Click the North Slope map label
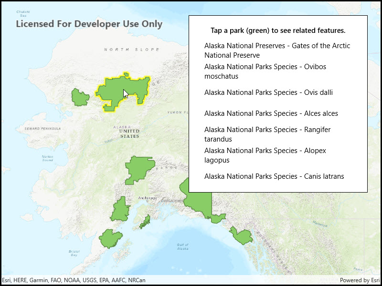 pos(132,50)
